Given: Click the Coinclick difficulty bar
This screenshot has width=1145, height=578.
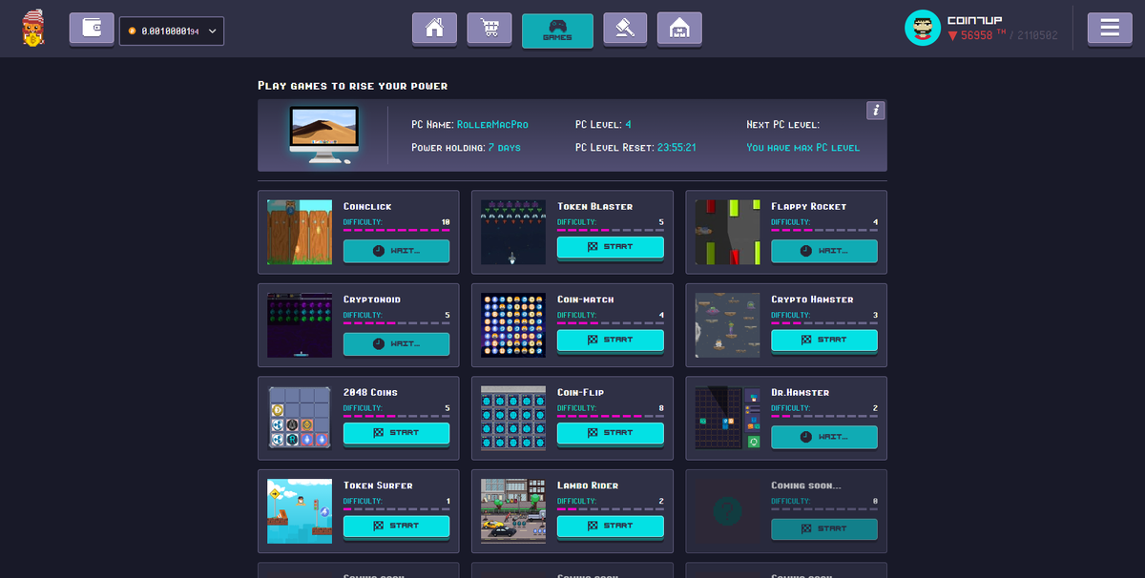Looking at the screenshot, I should click(x=396, y=230).
